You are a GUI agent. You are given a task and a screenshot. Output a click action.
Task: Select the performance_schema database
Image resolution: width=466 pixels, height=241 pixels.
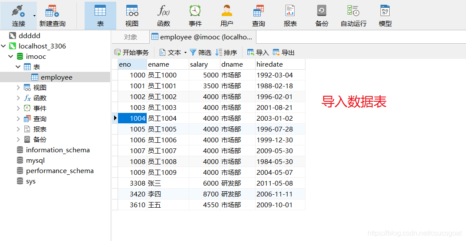pyautogui.click(x=60, y=171)
